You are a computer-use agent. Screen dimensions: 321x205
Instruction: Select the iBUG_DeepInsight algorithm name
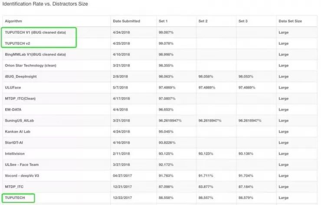pyautogui.click(x=21, y=77)
